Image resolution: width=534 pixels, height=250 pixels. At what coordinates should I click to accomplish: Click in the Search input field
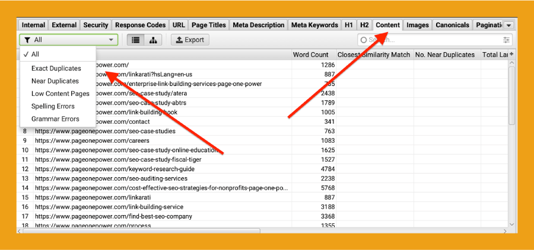tap(433, 40)
